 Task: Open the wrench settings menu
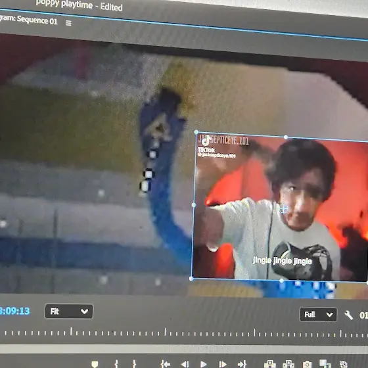click(x=348, y=315)
